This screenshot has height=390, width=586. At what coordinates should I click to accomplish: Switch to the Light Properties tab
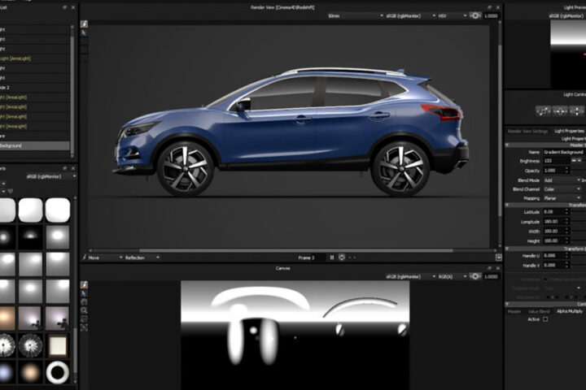click(569, 131)
